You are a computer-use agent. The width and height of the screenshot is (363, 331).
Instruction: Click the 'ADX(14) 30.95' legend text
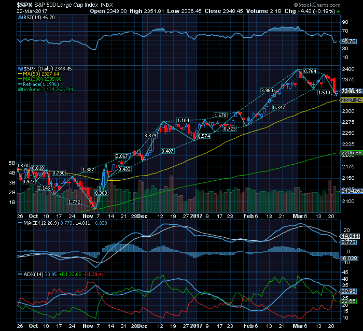click(x=40, y=275)
